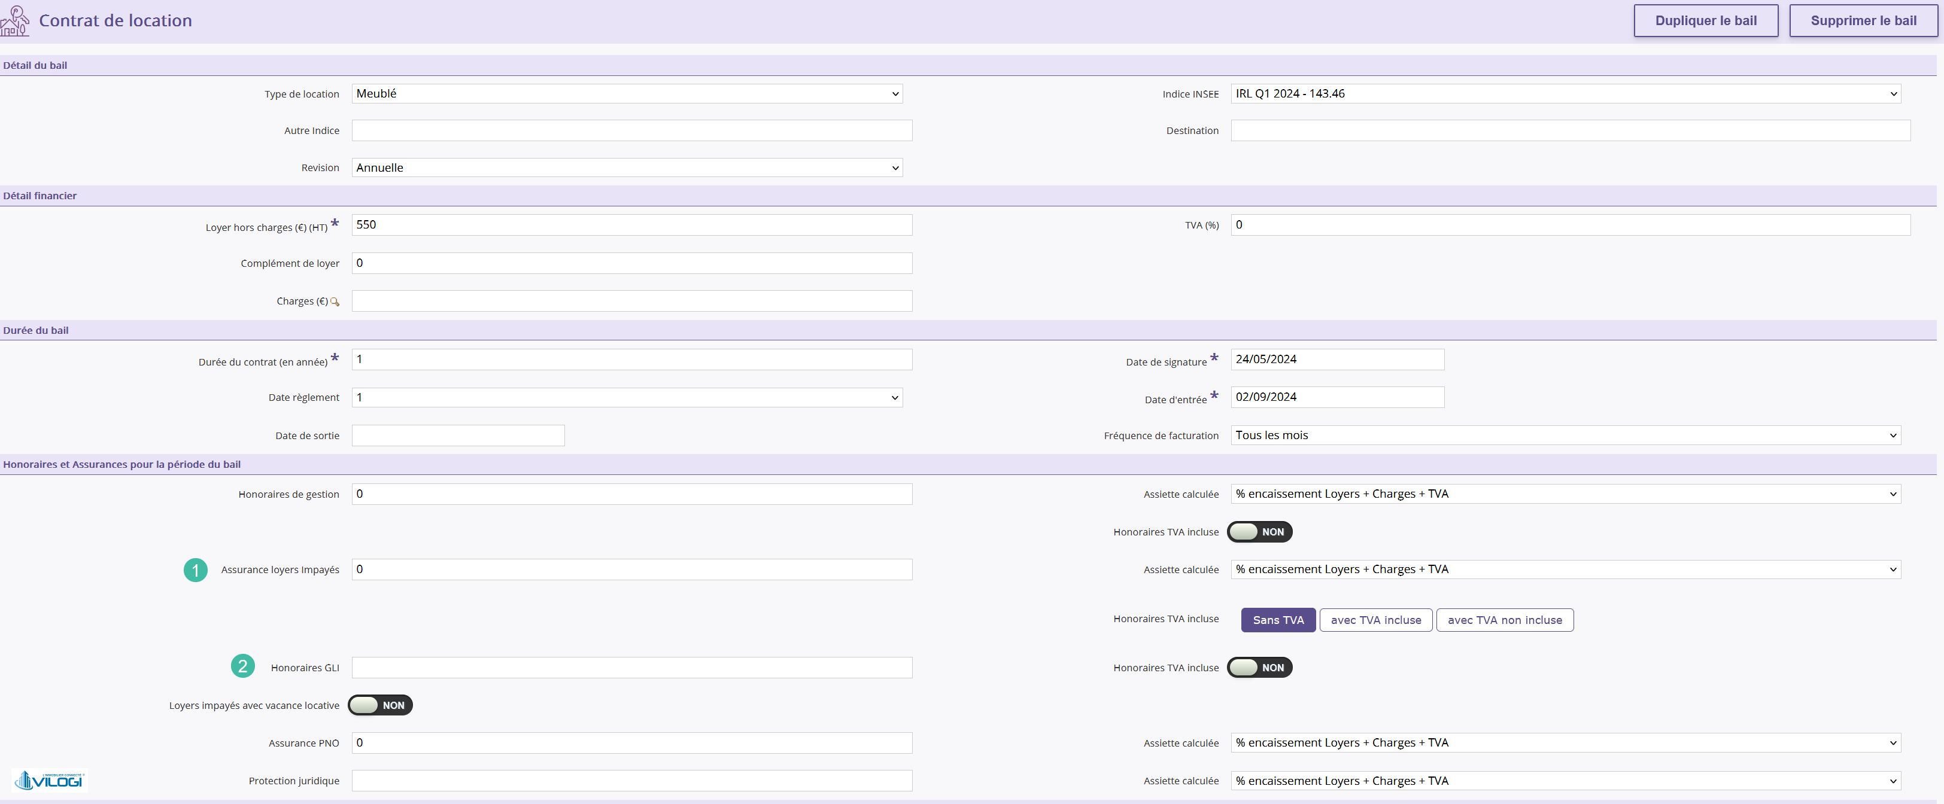The image size is (1944, 804).
Task: Open the Type de location dropdown
Action: pos(627,93)
